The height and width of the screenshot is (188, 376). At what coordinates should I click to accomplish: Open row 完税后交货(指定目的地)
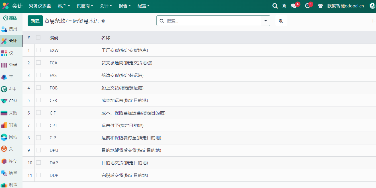click(125, 175)
